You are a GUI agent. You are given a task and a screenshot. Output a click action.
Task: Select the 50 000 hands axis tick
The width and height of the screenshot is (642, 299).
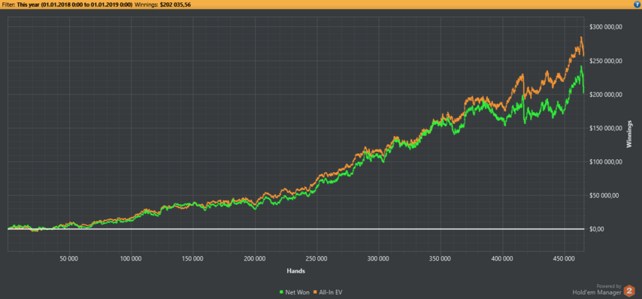tap(69, 259)
